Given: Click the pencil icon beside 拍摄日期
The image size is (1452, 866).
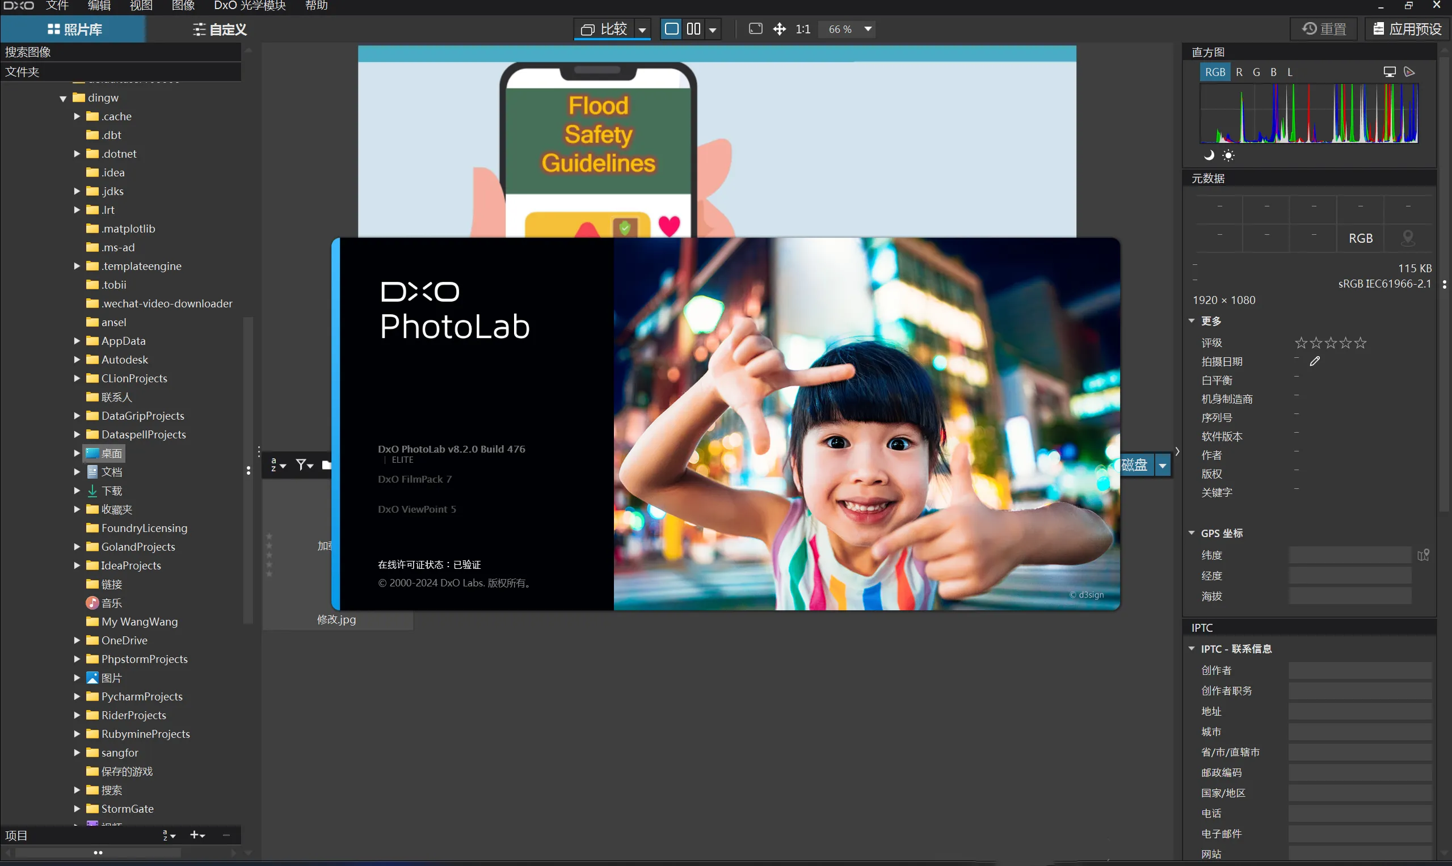Looking at the screenshot, I should (x=1315, y=361).
